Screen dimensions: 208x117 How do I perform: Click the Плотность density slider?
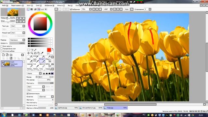(46, 83)
